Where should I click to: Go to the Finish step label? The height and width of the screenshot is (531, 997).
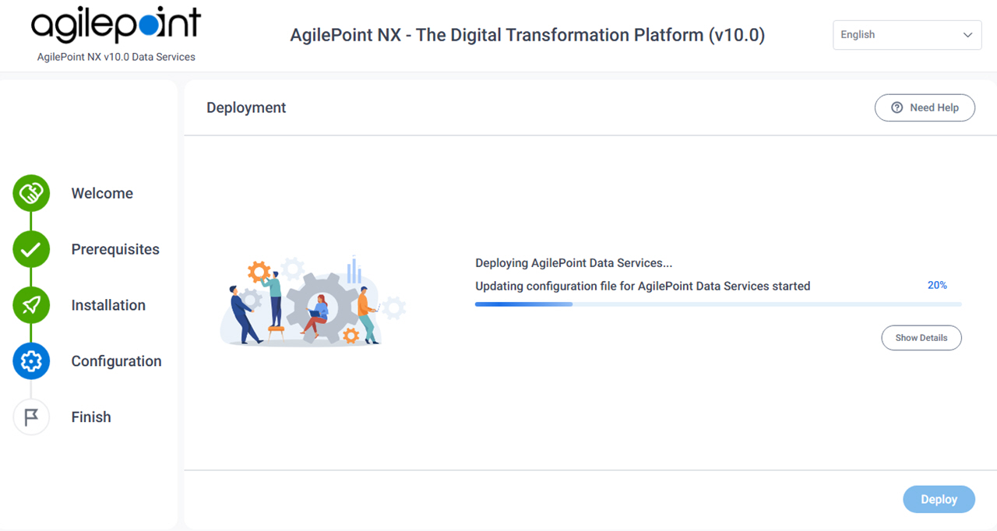click(91, 417)
